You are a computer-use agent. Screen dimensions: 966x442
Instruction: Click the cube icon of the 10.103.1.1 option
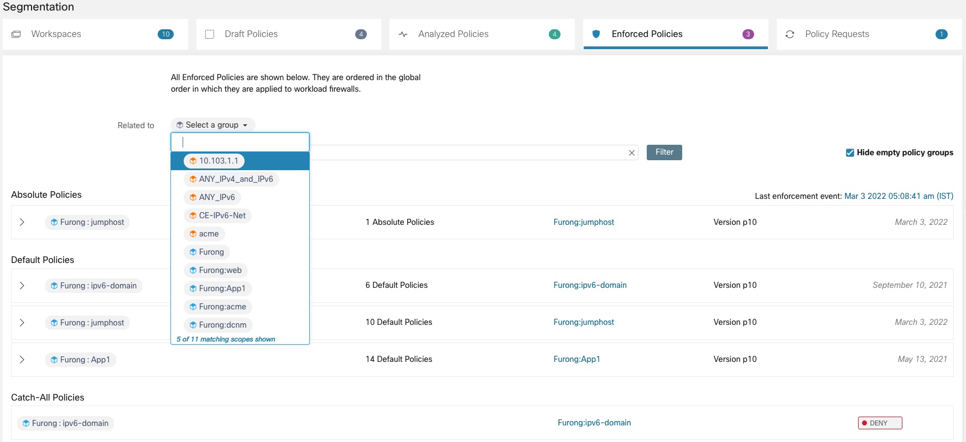pos(193,161)
